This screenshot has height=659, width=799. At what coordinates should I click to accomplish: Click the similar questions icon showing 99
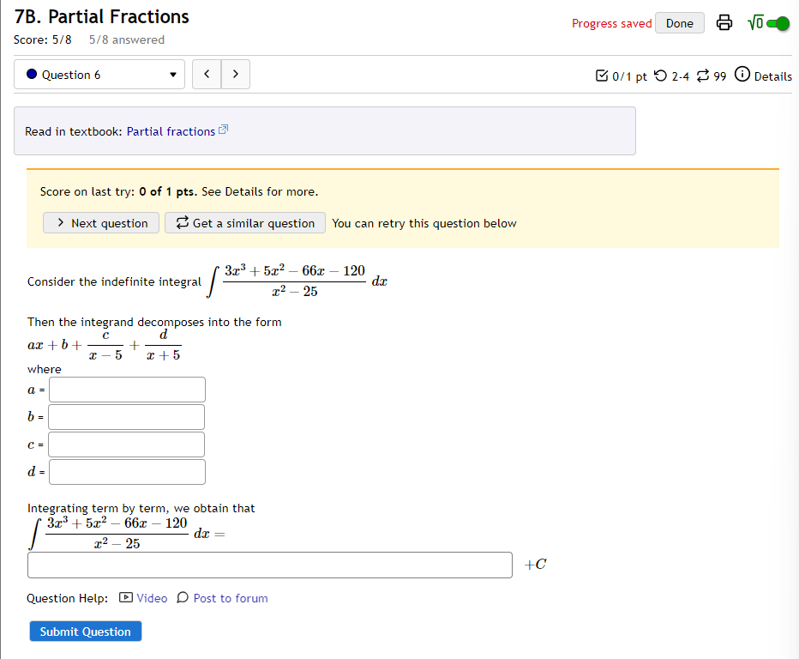point(706,76)
